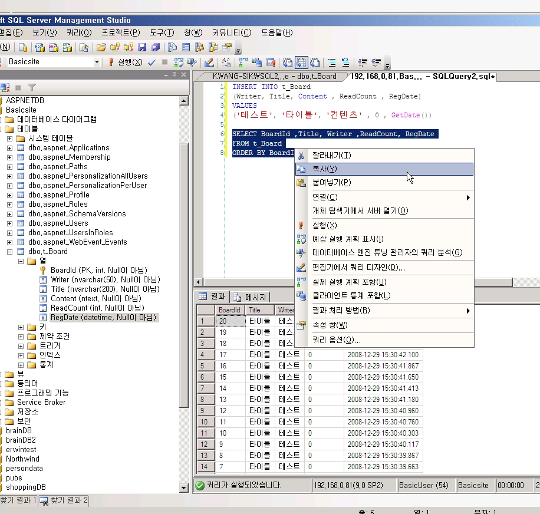Increase indent of selected lines
The height and width of the screenshot is (514, 540).
click(x=377, y=62)
